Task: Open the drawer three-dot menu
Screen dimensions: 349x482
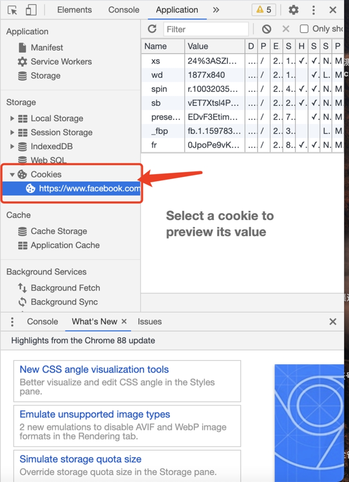Action: tap(13, 321)
